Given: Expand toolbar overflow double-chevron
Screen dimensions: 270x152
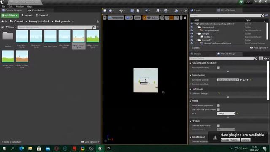Looking at the screenshot, I should pyautogui.click(x=186, y=11).
